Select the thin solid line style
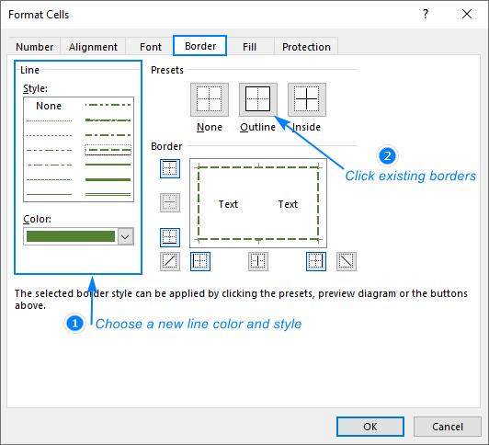This screenshot has width=489, height=445. click(50, 194)
